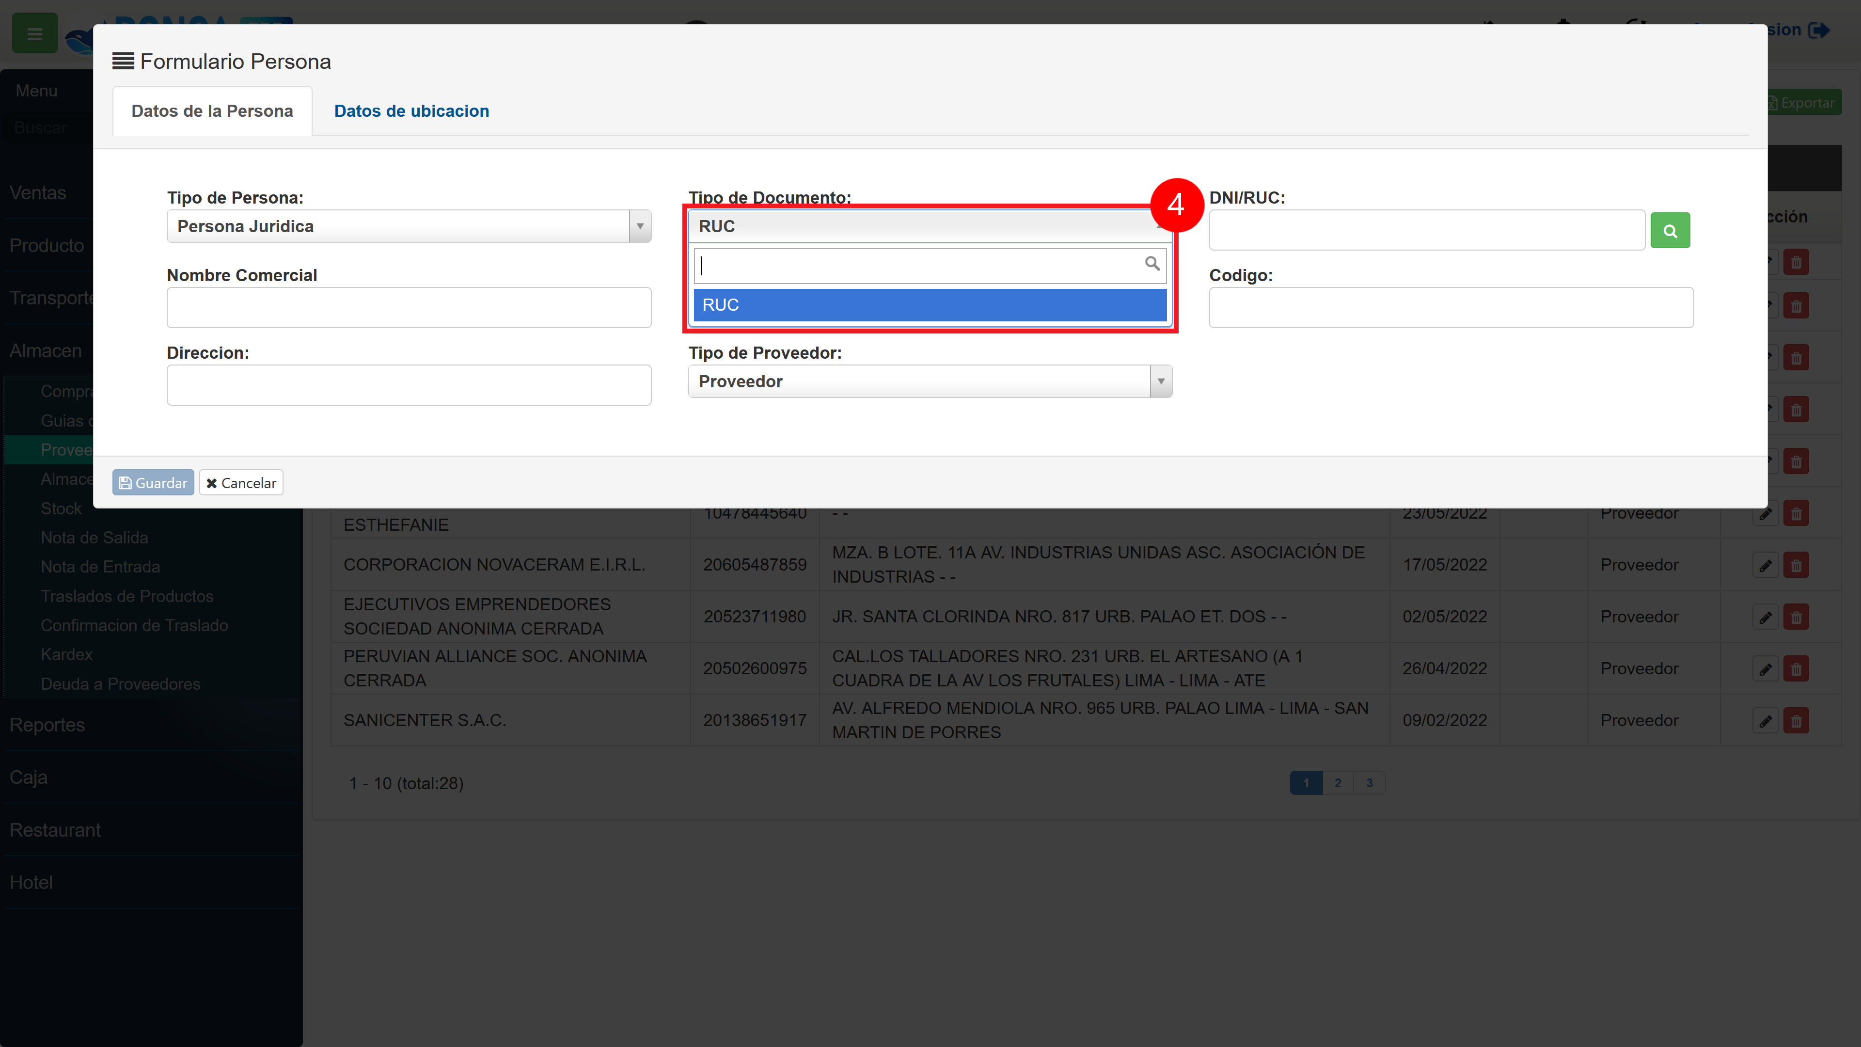Open Traslados de Productos in the sidebar
Image resolution: width=1861 pixels, height=1047 pixels.
127,597
